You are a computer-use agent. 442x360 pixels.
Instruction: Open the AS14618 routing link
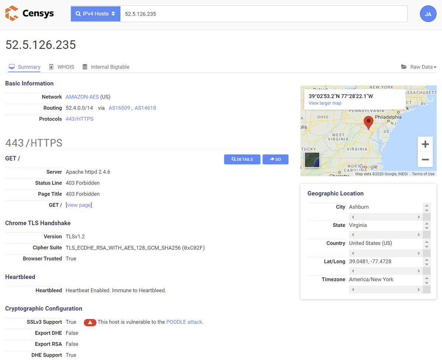click(145, 108)
